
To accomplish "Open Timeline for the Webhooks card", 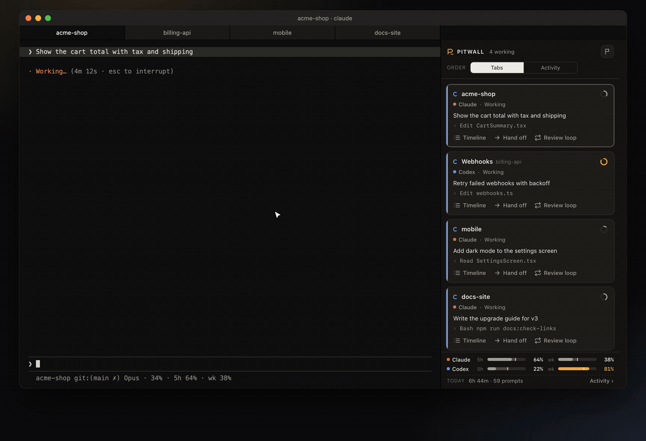I will pos(470,205).
